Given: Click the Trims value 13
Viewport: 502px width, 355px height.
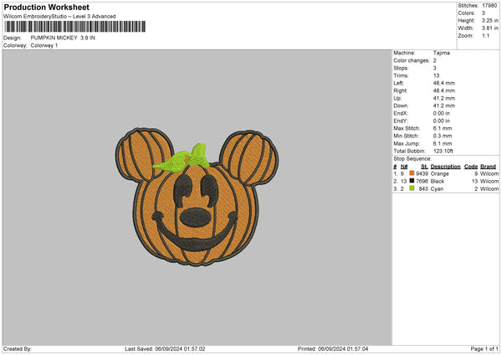Looking at the screenshot, I should tap(437, 75).
